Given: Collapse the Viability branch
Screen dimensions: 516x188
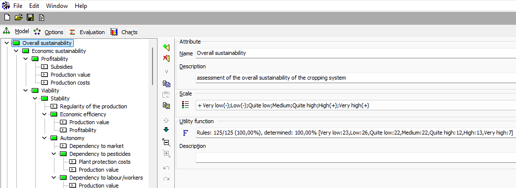Looking at the screenshot, I should tap(25, 91).
